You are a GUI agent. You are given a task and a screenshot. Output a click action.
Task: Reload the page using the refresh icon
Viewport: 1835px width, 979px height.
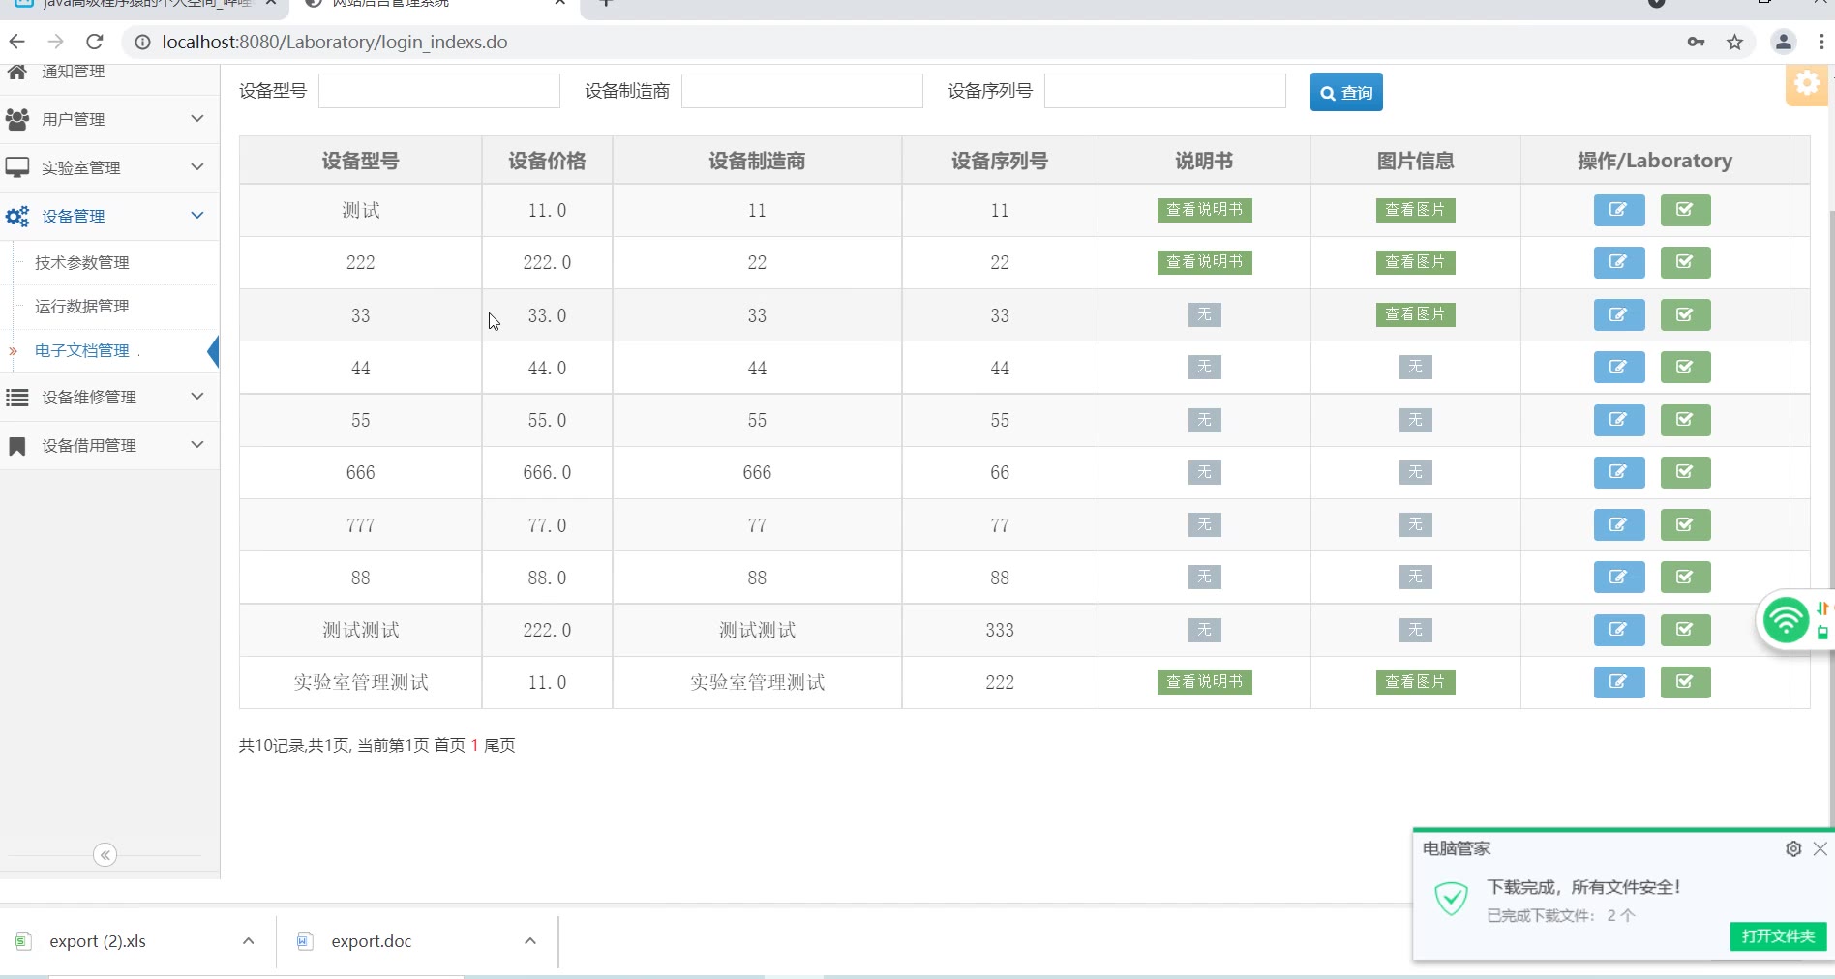pos(94,42)
